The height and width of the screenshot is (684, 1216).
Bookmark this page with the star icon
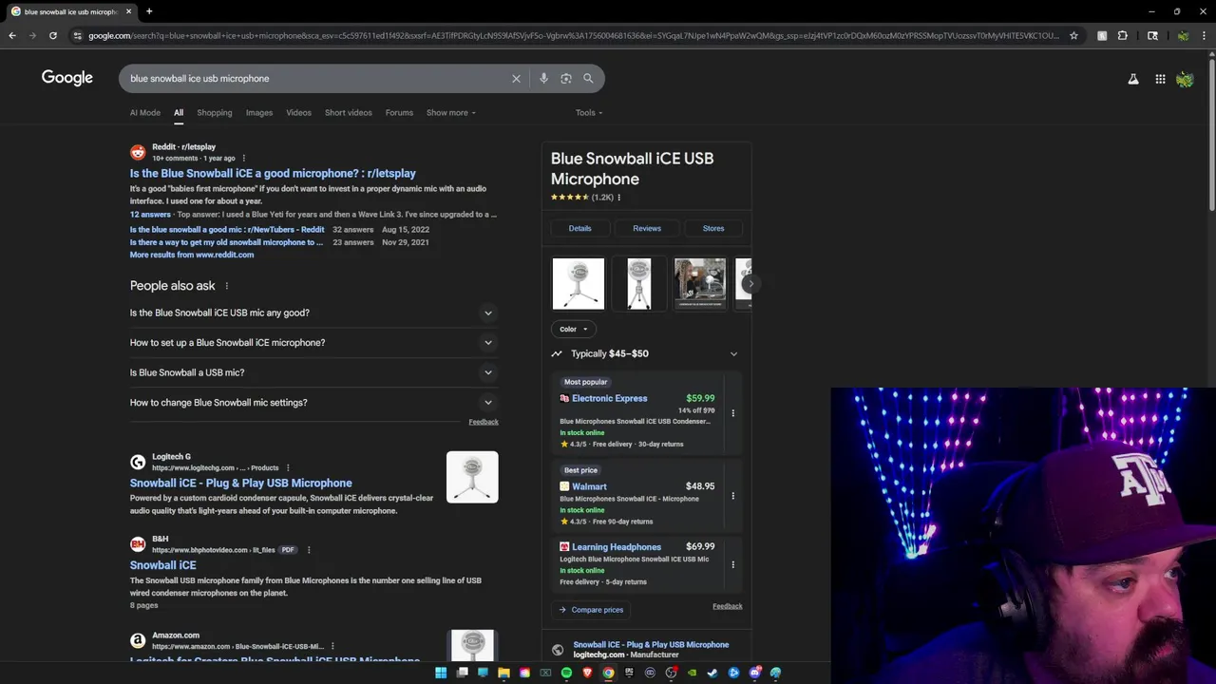(1073, 35)
